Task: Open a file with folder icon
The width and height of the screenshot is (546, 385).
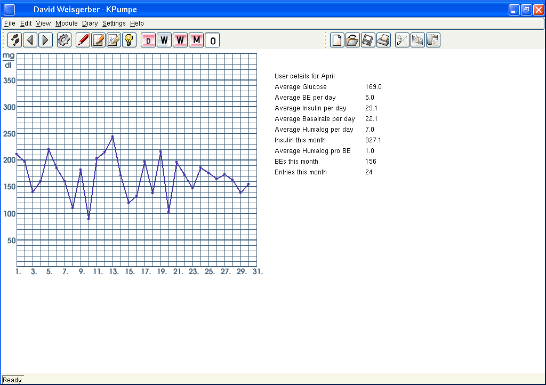Action: click(x=352, y=40)
